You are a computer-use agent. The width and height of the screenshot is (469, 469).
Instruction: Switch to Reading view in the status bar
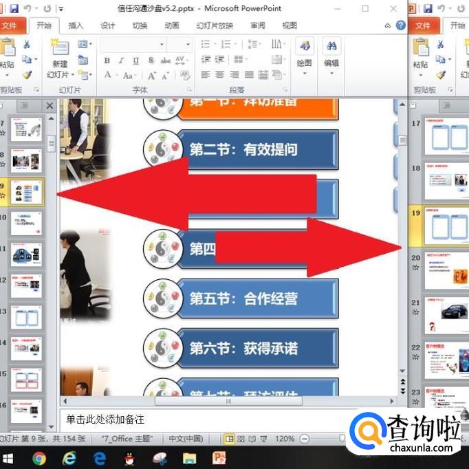click(x=252, y=439)
